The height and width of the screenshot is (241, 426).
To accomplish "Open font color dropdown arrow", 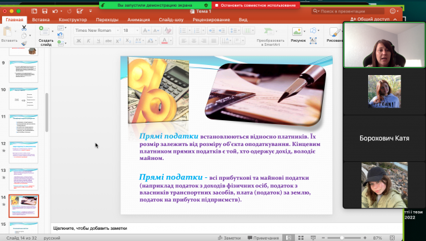I will pyautogui.click(x=170, y=41).
